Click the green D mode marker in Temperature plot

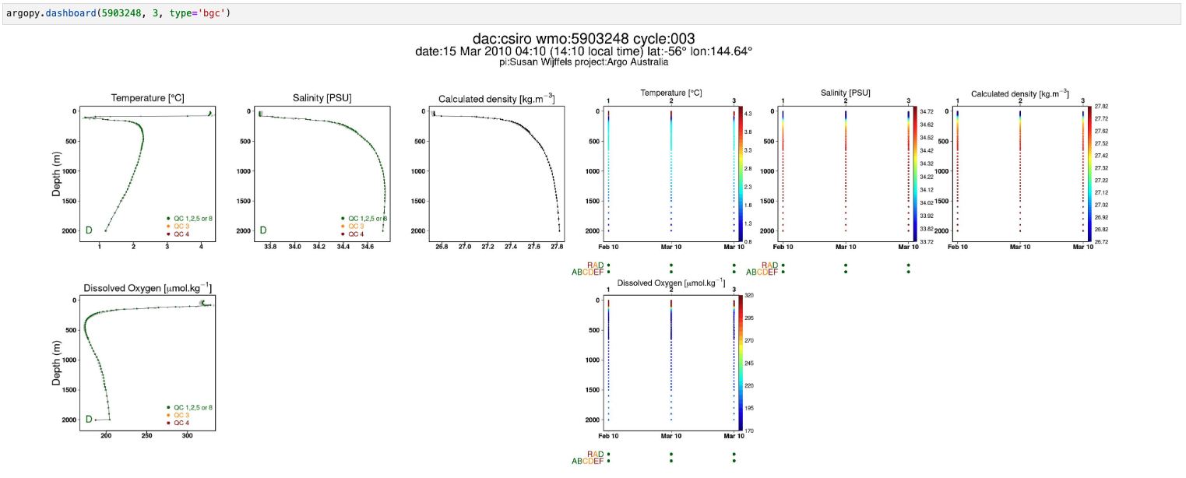[88, 230]
